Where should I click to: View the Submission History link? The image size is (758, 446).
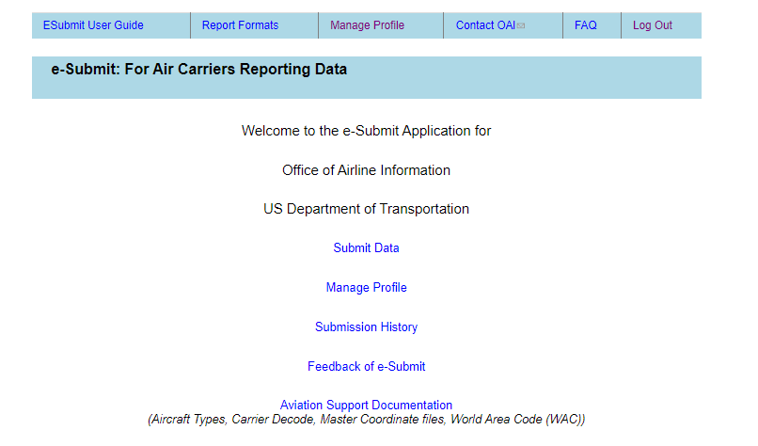[x=367, y=327]
